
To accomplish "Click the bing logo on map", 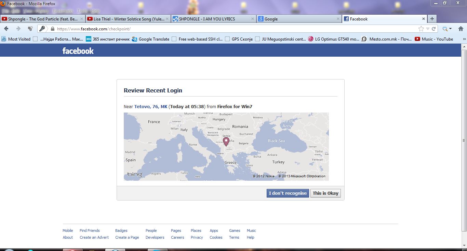I will tap(134, 175).
